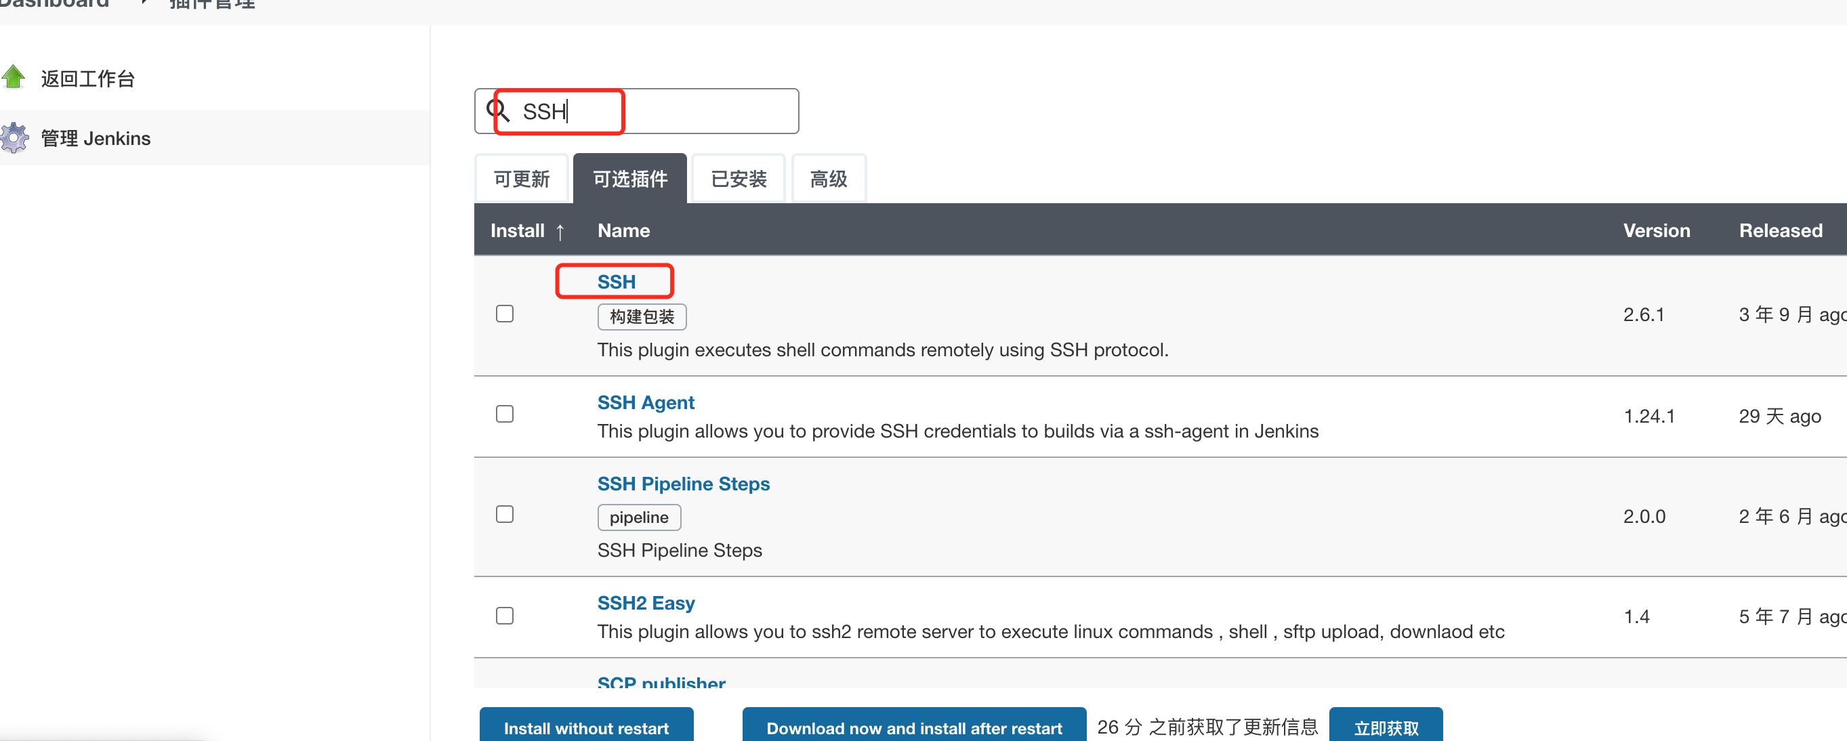
Task: Click the magnifying glass search icon
Action: click(497, 111)
